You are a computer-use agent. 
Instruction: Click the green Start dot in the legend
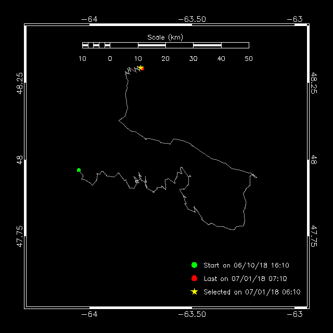tap(194, 265)
